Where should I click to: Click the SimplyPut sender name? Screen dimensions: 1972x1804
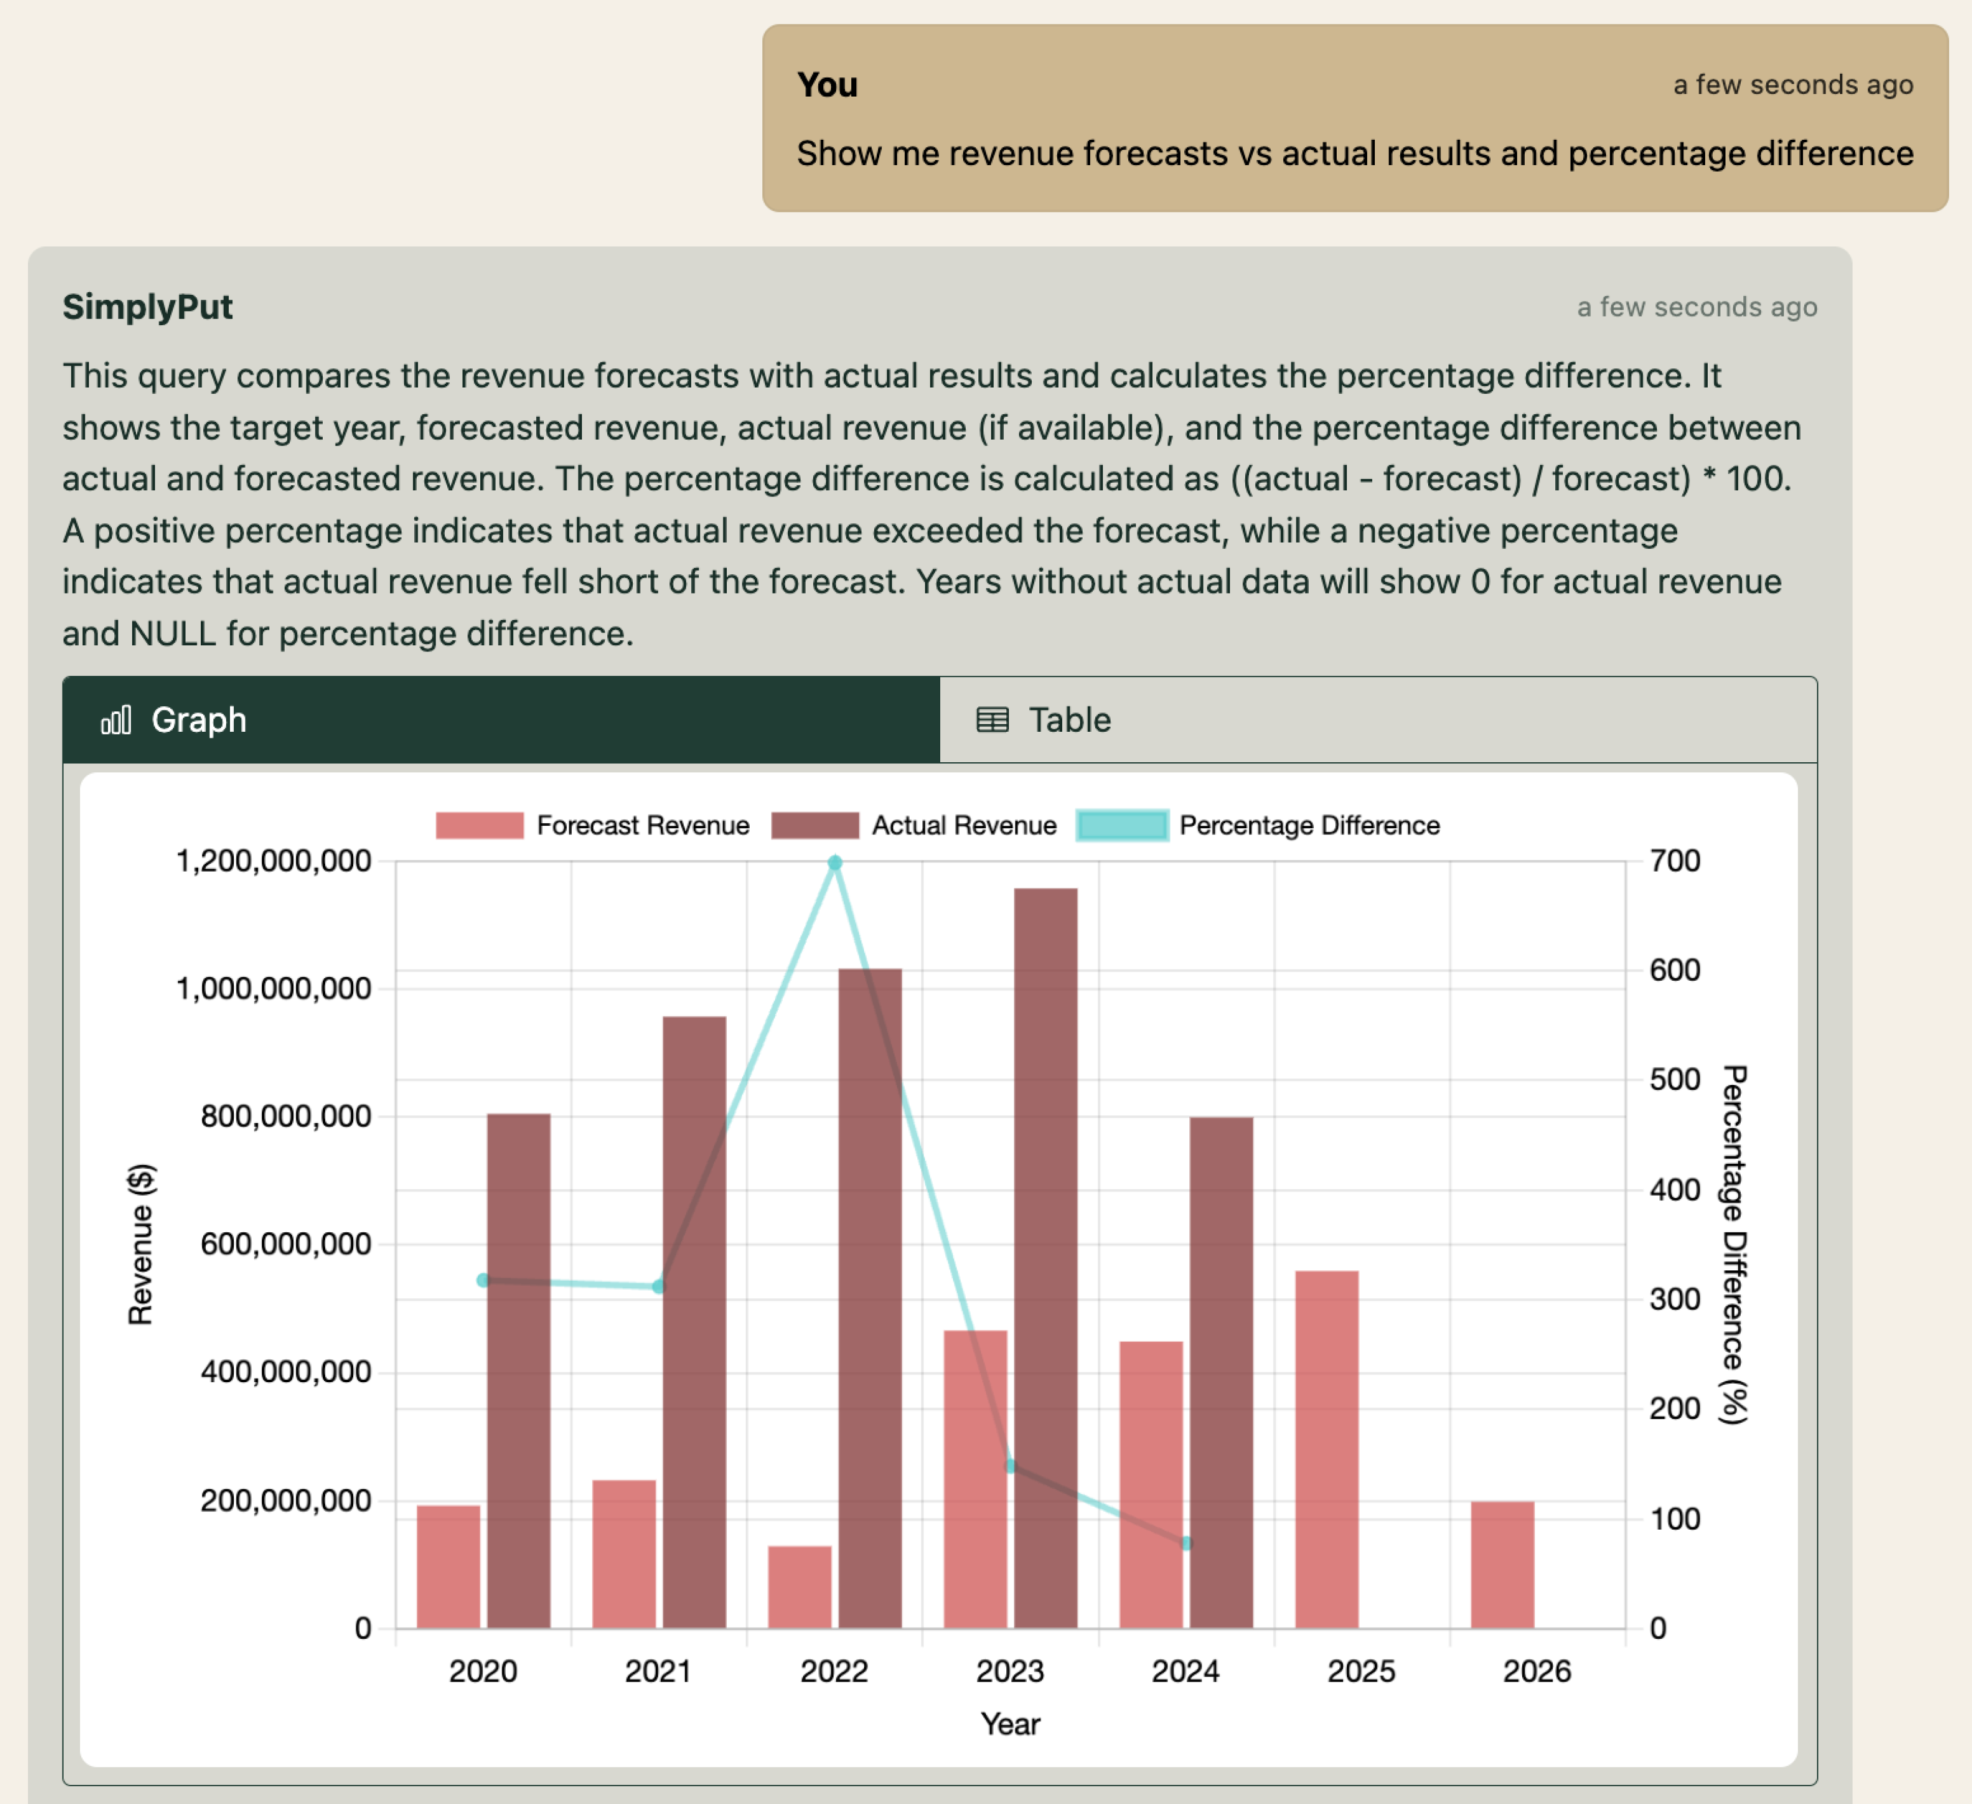(x=148, y=307)
